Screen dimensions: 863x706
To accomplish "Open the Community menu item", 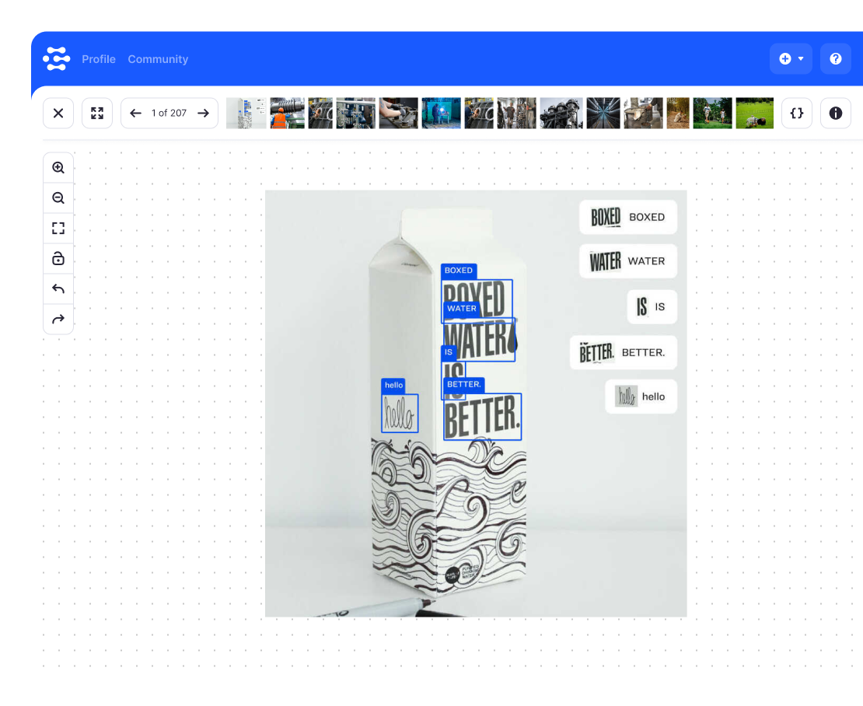I will [158, 59].
